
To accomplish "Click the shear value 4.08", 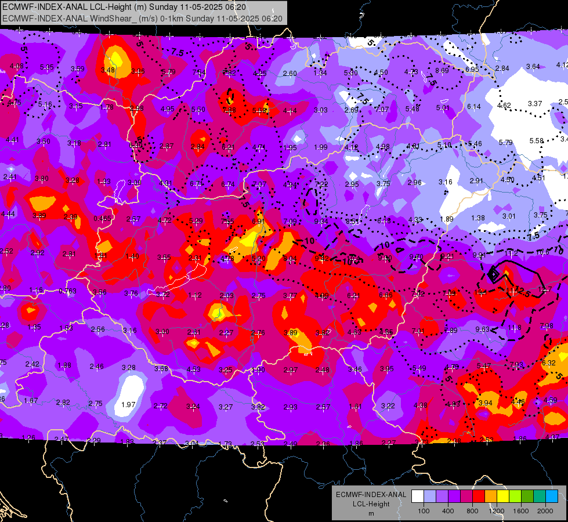I will click(x=17, y=66).
